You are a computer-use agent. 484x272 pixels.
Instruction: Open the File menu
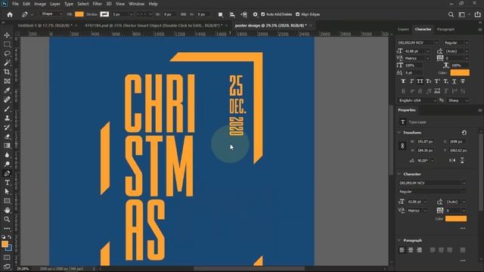[15, 4]
